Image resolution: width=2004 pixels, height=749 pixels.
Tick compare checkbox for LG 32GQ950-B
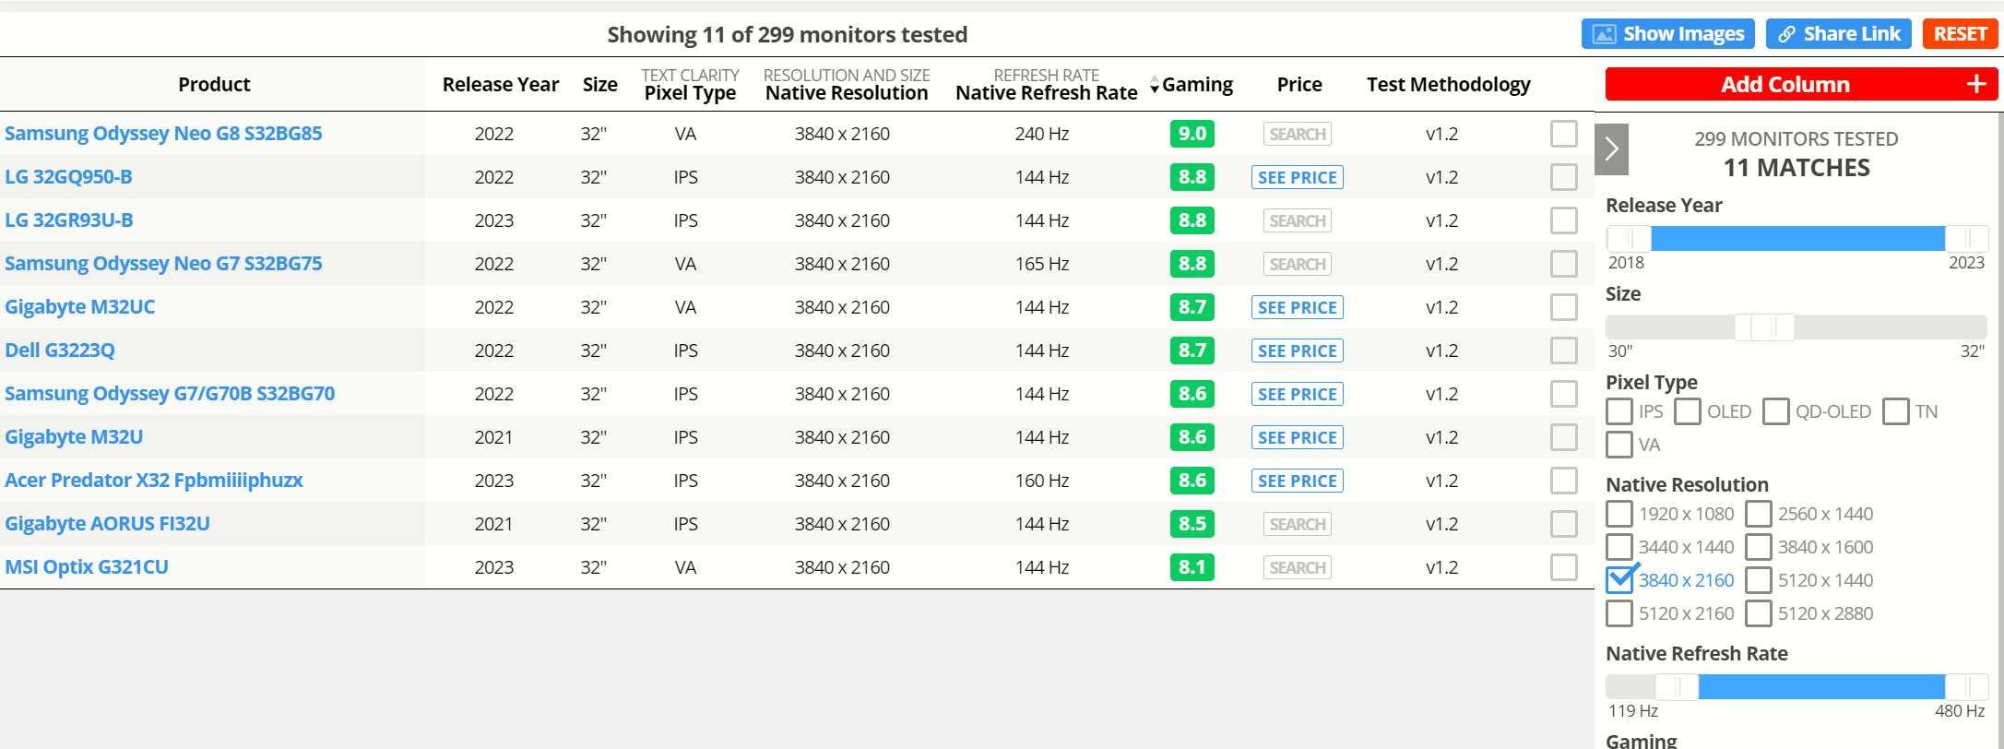[1563, 177]
